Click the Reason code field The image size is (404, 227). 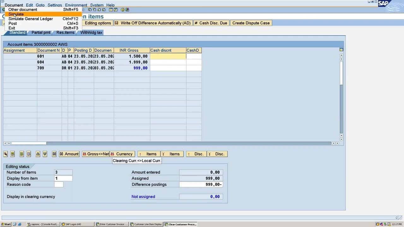pyautogui.click(x=59, y=184)
